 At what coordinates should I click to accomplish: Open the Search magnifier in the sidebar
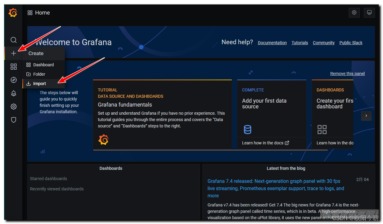pyautogui.click(x=14, y=40)
